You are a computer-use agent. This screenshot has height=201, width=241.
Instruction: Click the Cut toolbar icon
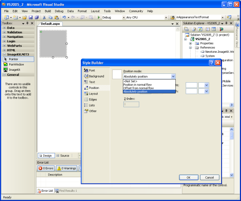tap(44, 17)
